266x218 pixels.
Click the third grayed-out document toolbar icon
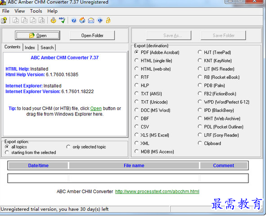coord(33,20)
